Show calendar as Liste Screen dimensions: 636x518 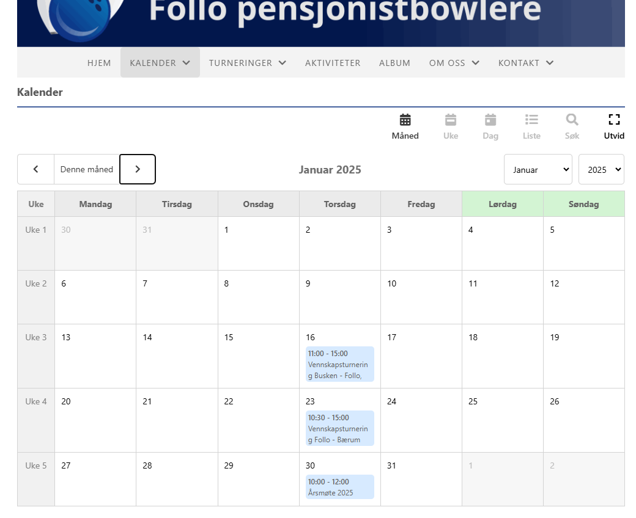tap(531, 126)
